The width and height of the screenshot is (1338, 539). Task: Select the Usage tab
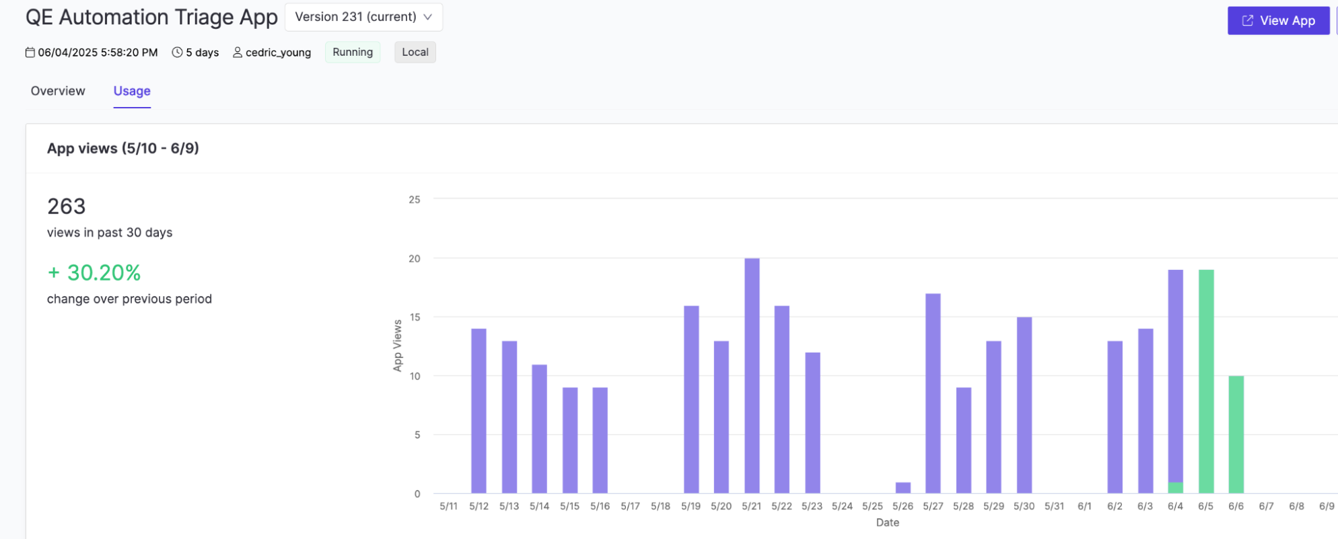132,91
